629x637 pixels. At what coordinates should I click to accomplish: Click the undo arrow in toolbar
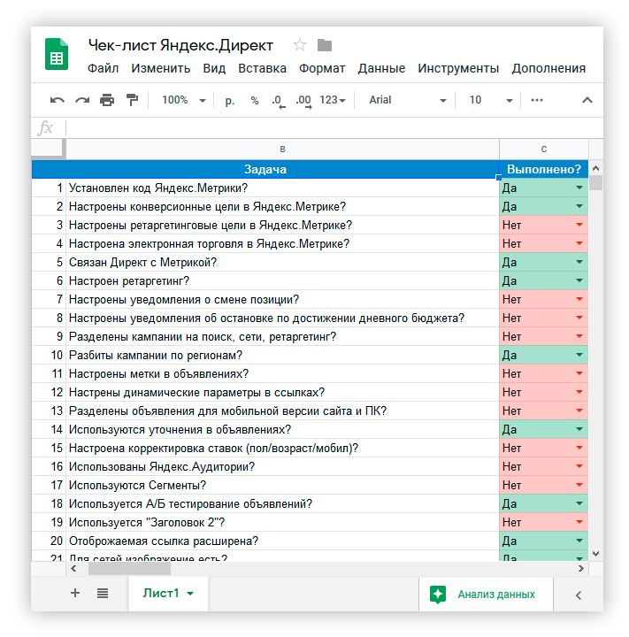pyautogui.click(x=58, y=100)
